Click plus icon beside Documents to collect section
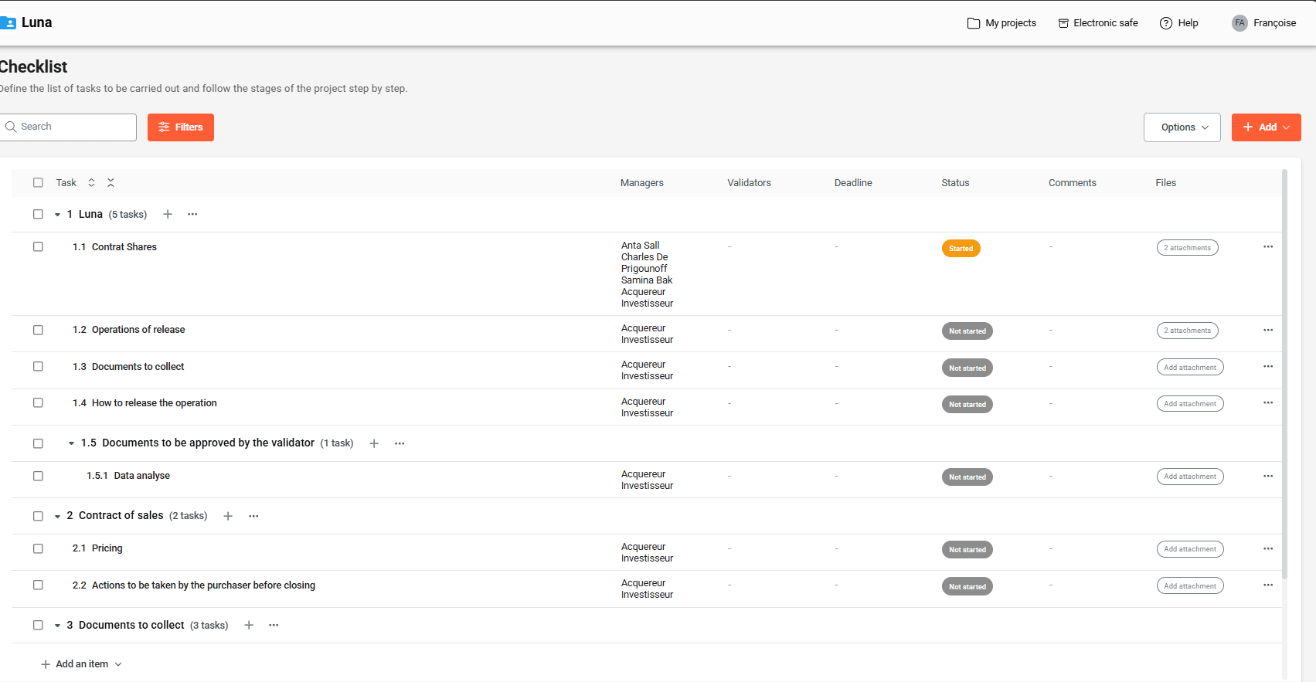 point(249,625)
